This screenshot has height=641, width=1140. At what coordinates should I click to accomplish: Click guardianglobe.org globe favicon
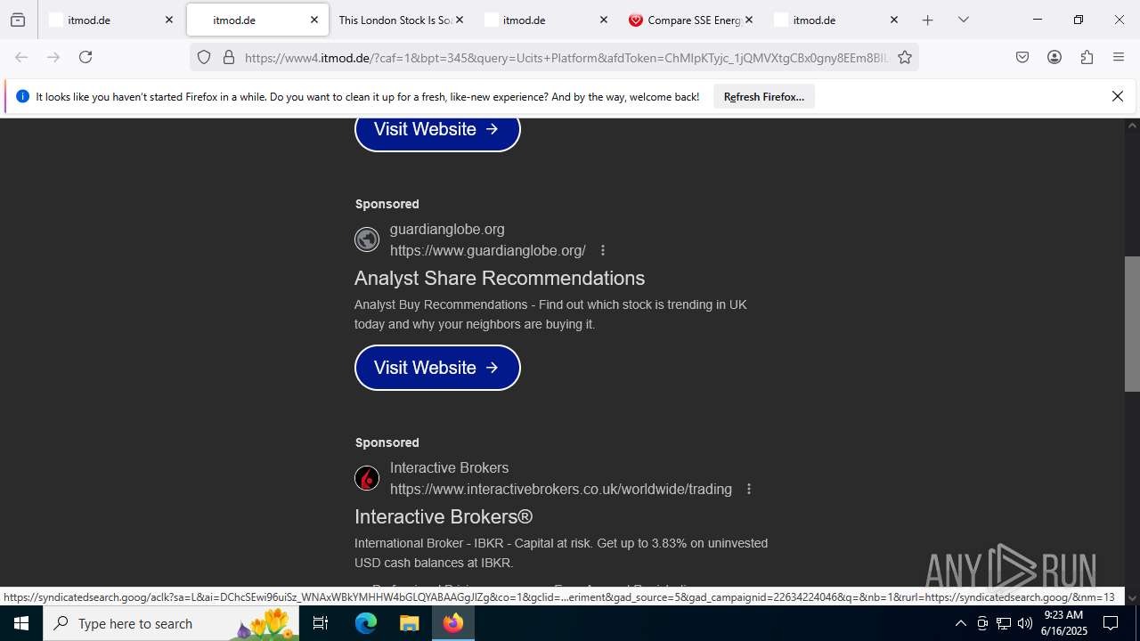(367, 239)
